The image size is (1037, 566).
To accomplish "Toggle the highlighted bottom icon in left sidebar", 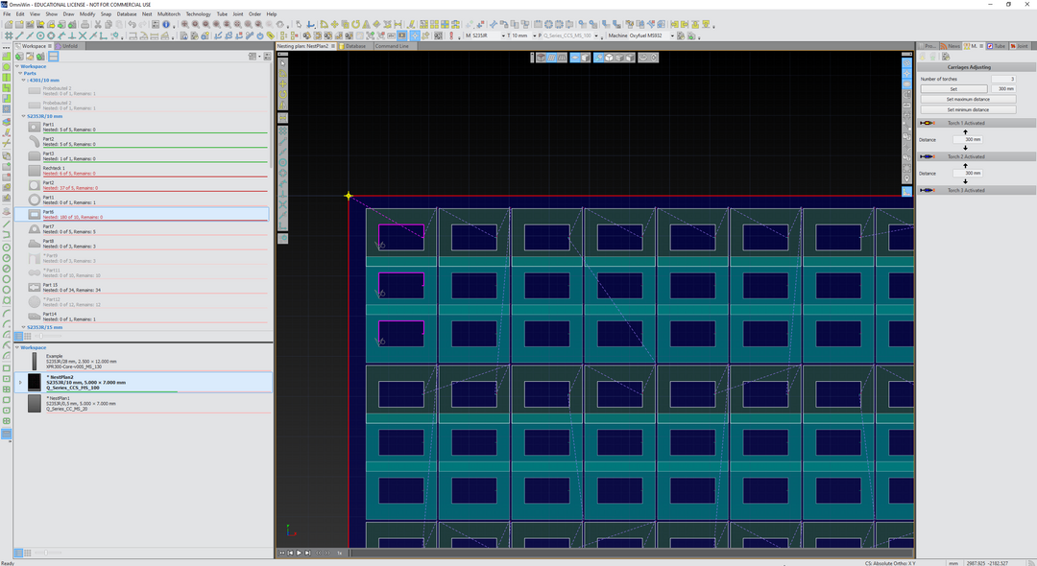I will click(6, 434).
